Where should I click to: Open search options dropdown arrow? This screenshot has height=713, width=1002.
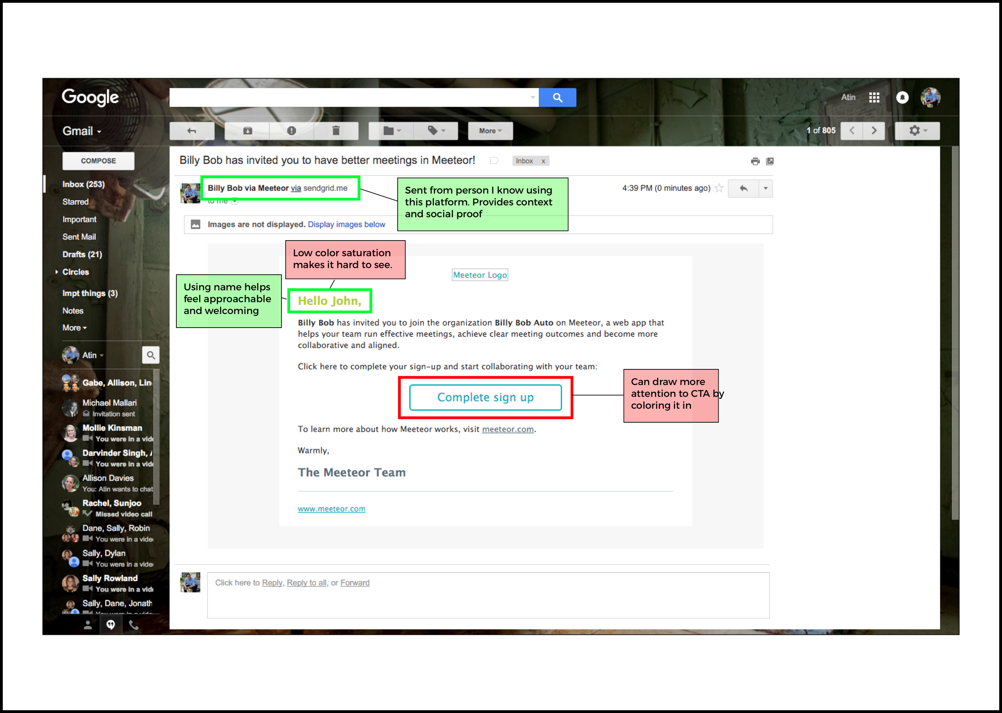click(533, 97)
